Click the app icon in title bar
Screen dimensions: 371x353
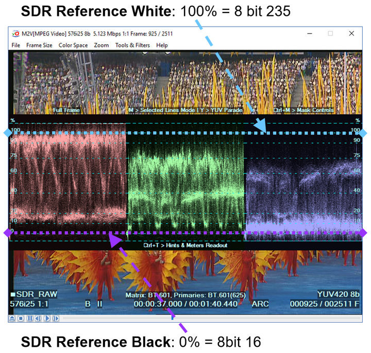pyautogui.click(x=14, y=33)
